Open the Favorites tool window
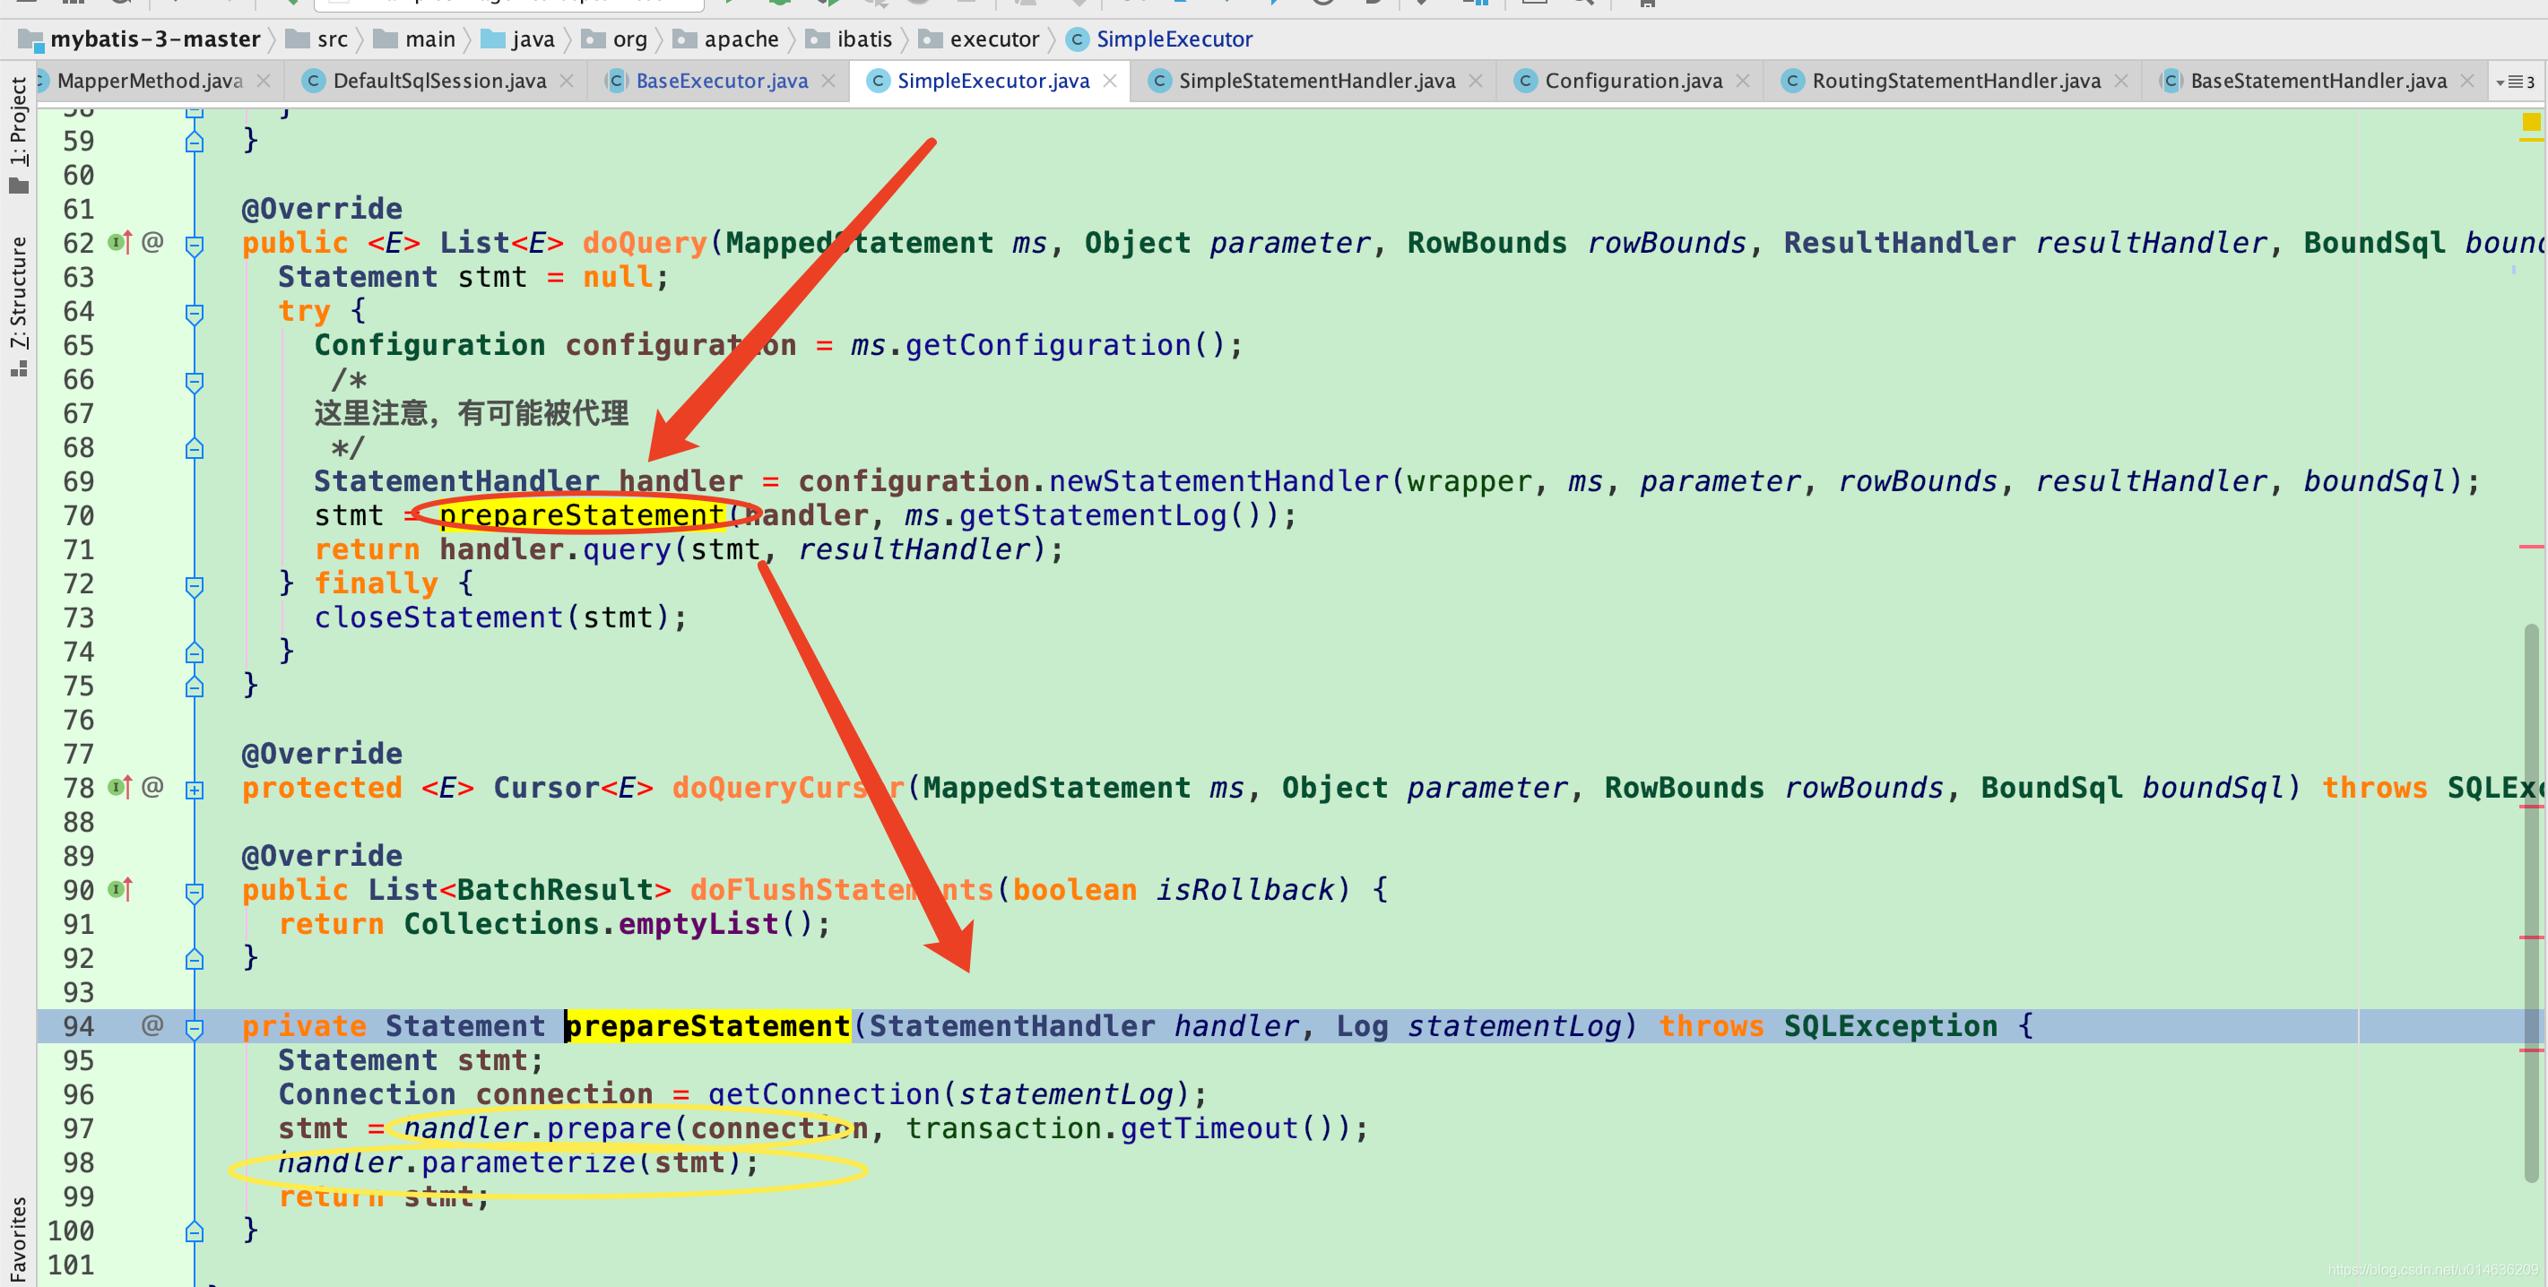 [x=18, y=1240]
